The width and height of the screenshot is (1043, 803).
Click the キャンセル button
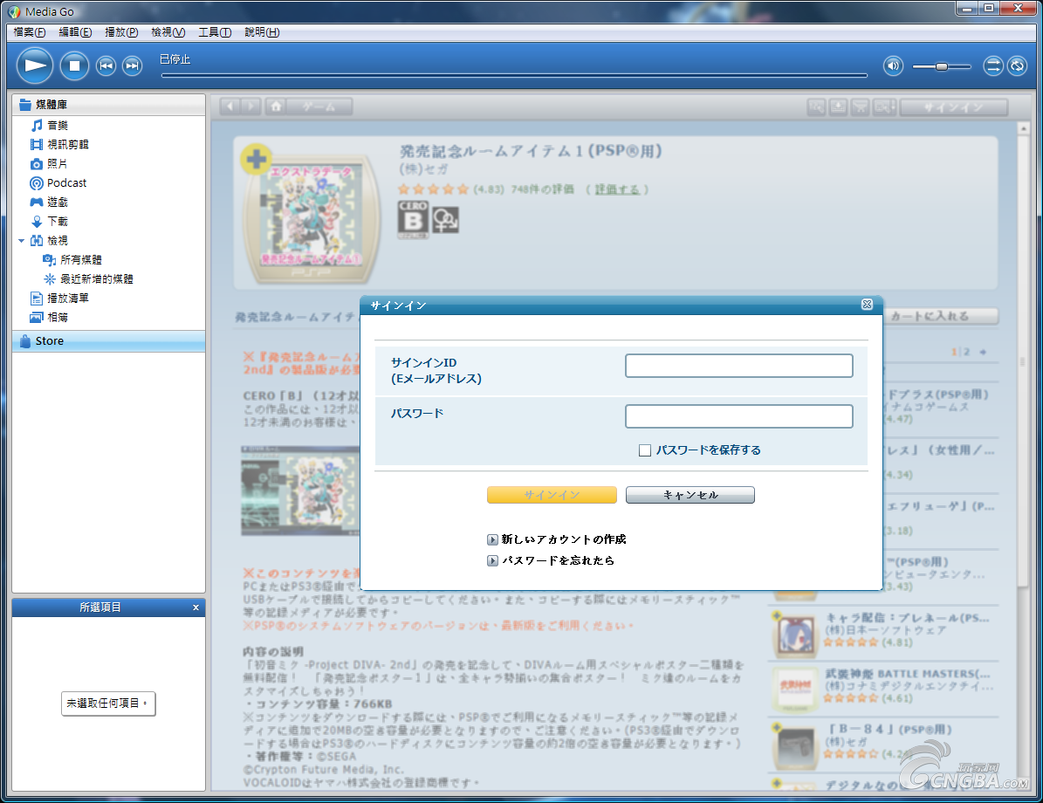(x=690, y=495)
